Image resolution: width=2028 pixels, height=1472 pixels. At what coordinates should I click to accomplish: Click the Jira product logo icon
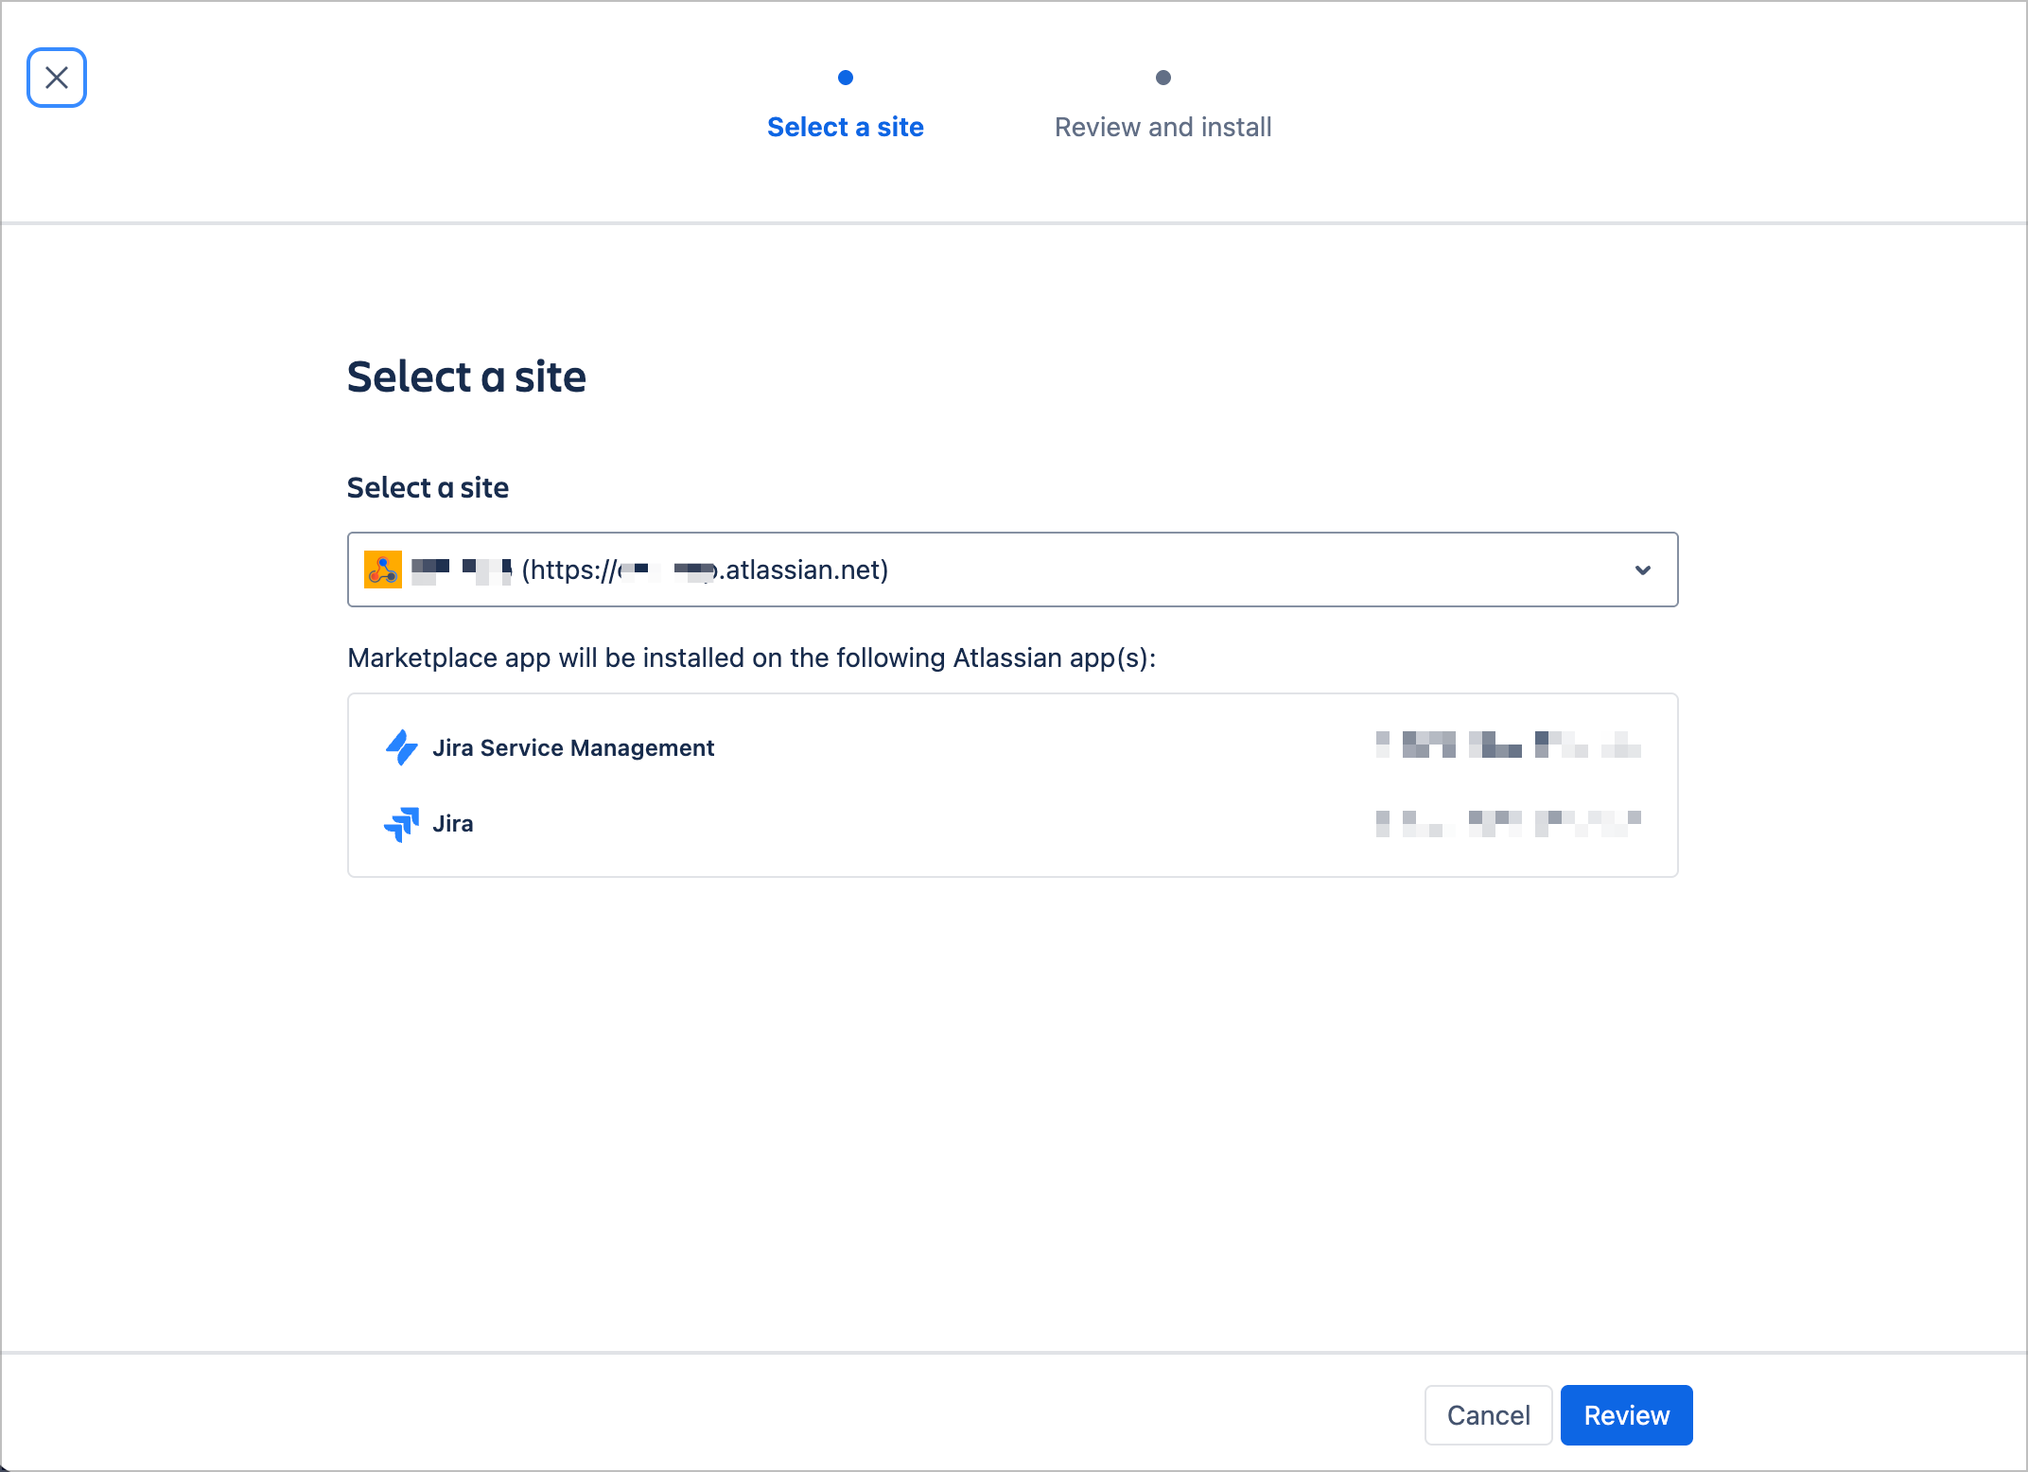(x=402, y=824)
